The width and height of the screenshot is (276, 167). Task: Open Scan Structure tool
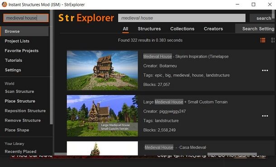pyautogui.click(x=19, y=91)
